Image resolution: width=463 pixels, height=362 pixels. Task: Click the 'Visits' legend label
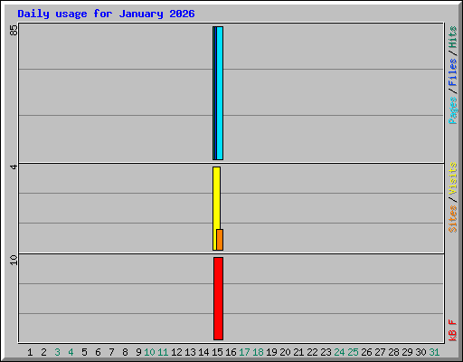[453, 178]
